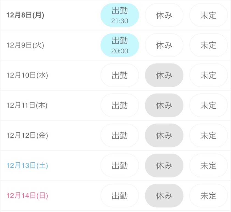
Task: Select 出勤 for 12月14日(日)
Action: 120,196
